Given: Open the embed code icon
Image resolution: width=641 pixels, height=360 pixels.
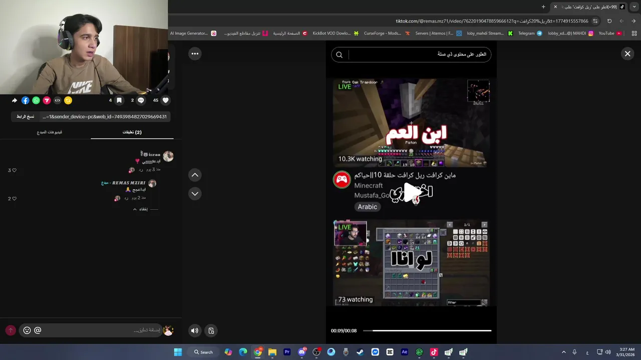Looking at the screenshot, I should 58,100.
